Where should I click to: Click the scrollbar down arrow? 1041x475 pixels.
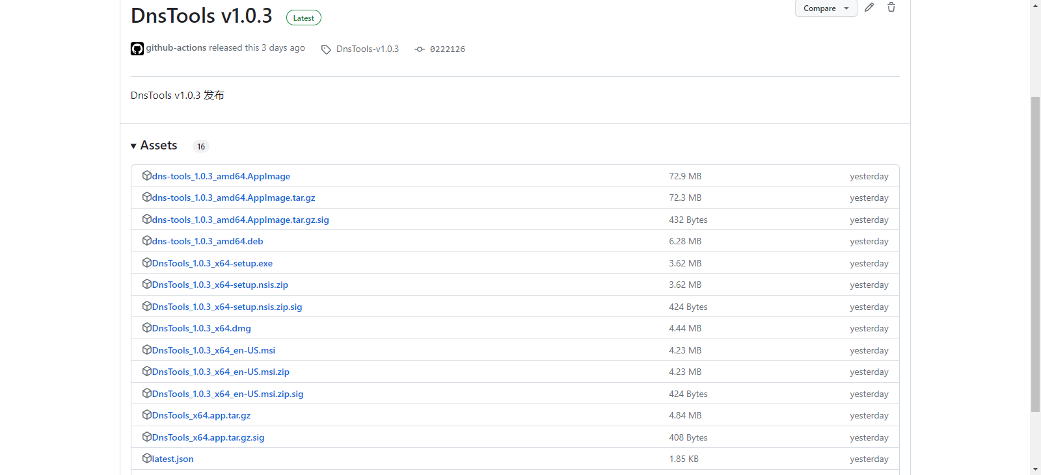(1035, 469)
